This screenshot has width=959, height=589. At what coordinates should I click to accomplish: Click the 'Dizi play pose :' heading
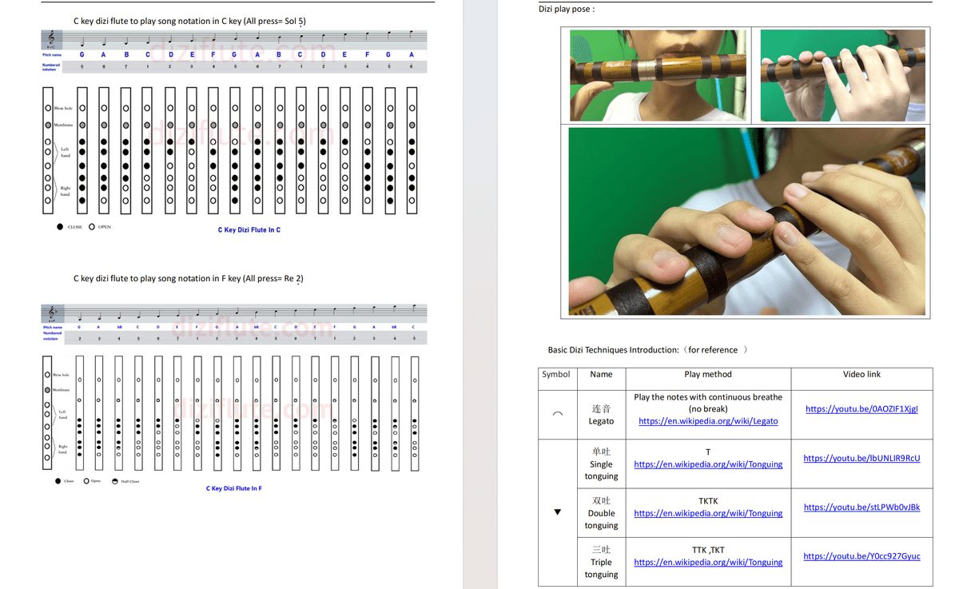click(x=567, y=9)
